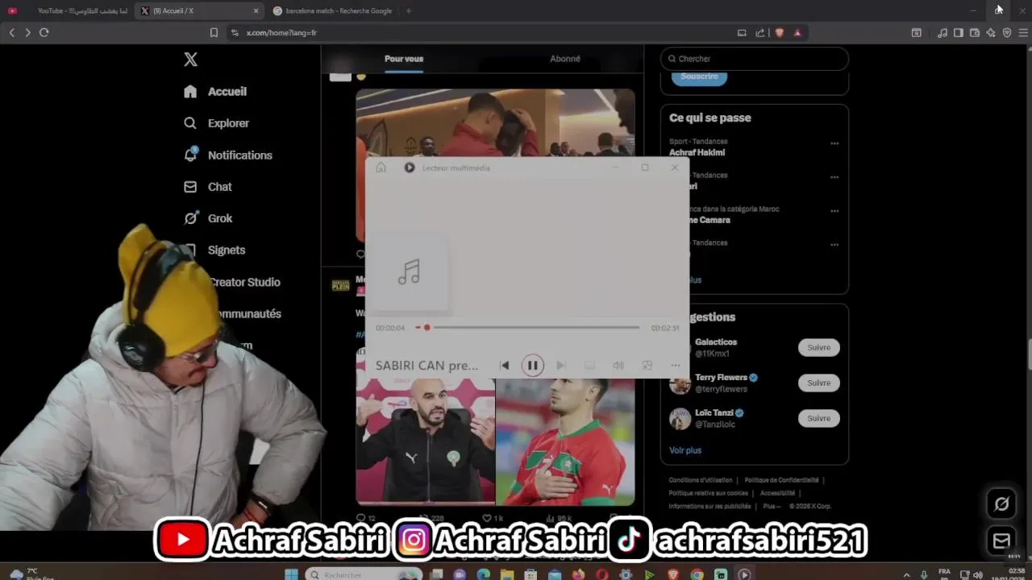Click the Accueil home icon
Screen dimensions: 1032x580
190,92
